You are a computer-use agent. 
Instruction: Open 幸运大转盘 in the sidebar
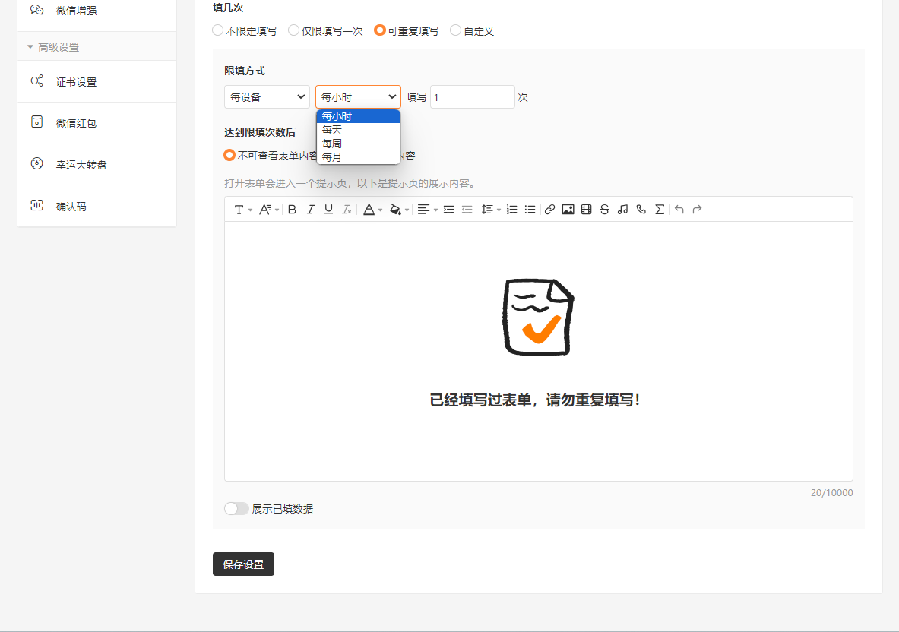[97, 164]
